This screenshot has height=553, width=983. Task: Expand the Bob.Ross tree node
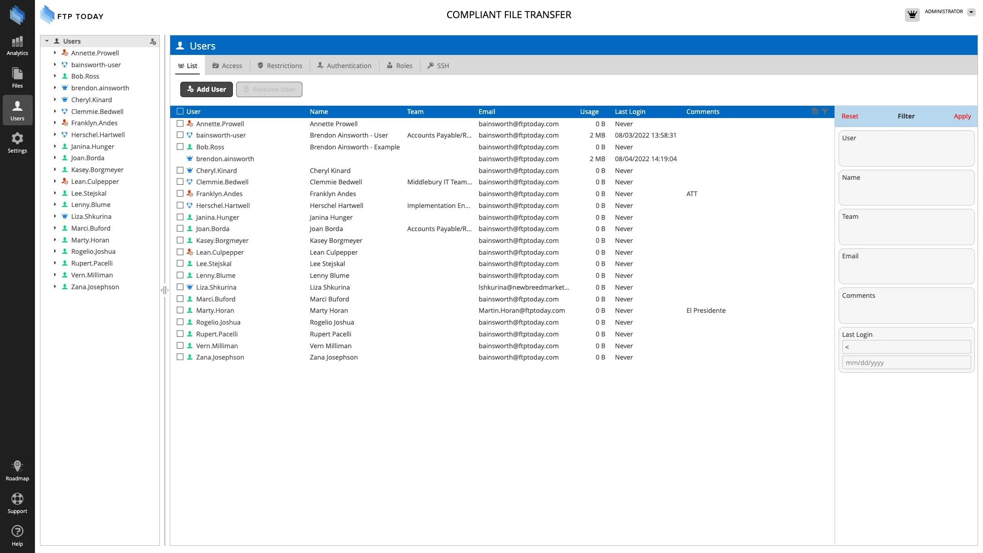pos(55,76)
